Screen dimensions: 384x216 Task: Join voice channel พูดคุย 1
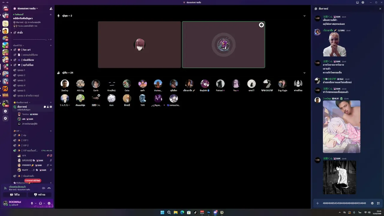click(32, 70)
